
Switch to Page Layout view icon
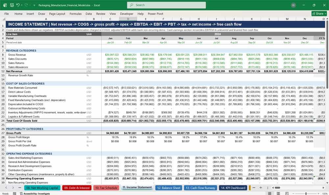pyautogui.click(x=278, y=193)
